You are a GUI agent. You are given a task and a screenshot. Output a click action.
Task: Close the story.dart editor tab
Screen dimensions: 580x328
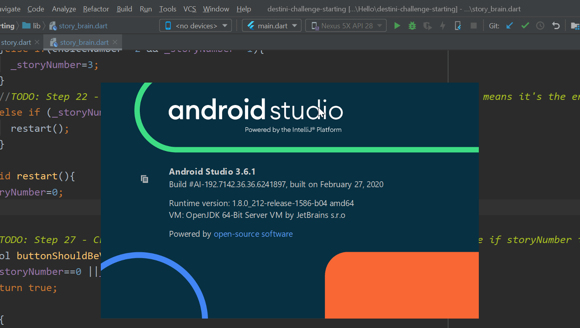(x=37, y=42)
